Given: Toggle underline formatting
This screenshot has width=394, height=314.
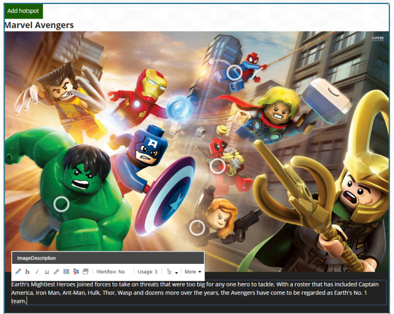Looking at the screenshot, I should pos(47,272).
